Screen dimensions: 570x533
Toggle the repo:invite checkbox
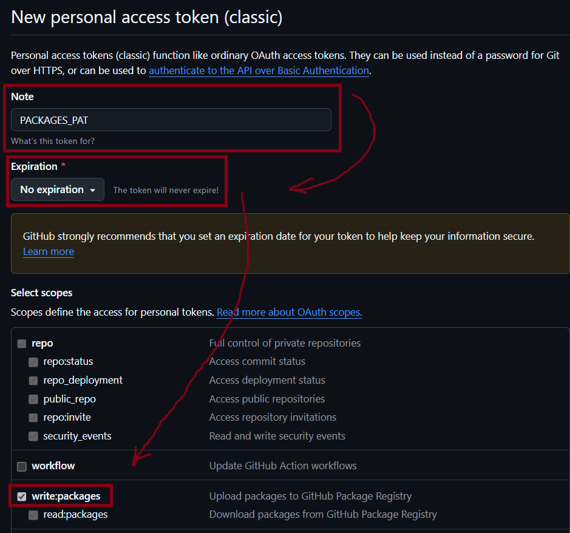[x=33, y=418]
